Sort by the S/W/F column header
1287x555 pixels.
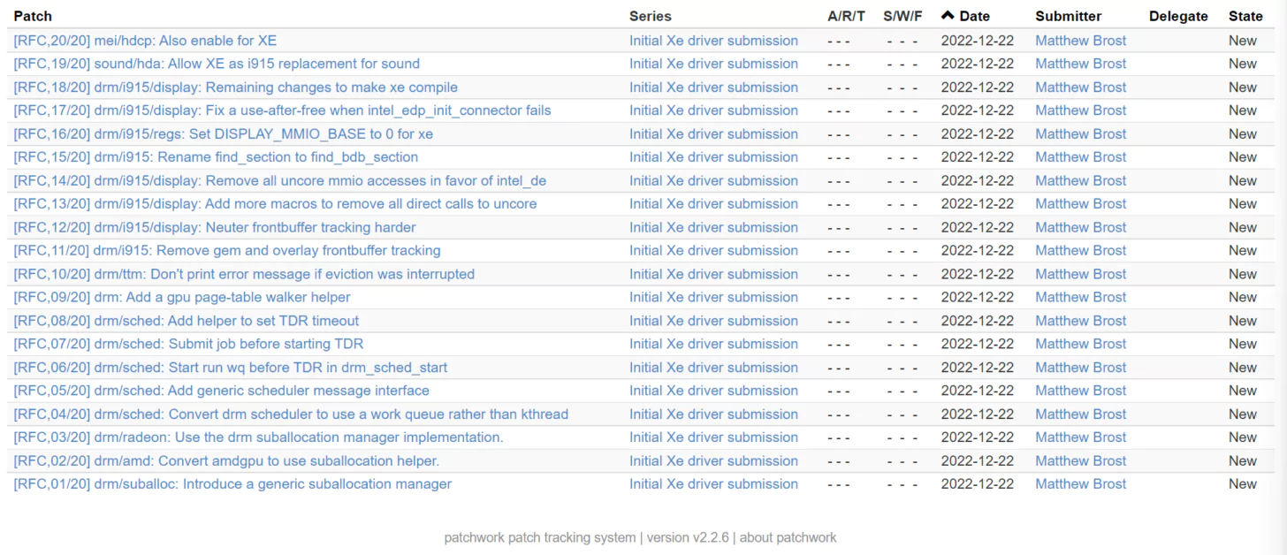coord(902,15)
